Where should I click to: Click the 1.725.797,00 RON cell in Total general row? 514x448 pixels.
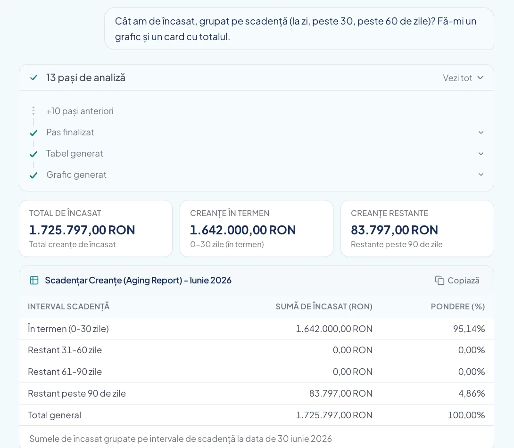(x=334, y=415)
